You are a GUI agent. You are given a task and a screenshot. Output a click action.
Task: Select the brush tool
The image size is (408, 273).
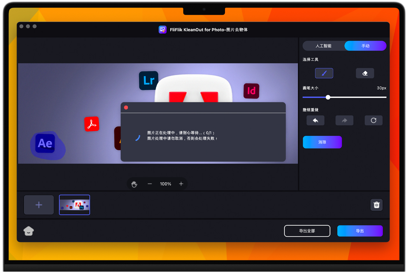(x=324, y=73)
